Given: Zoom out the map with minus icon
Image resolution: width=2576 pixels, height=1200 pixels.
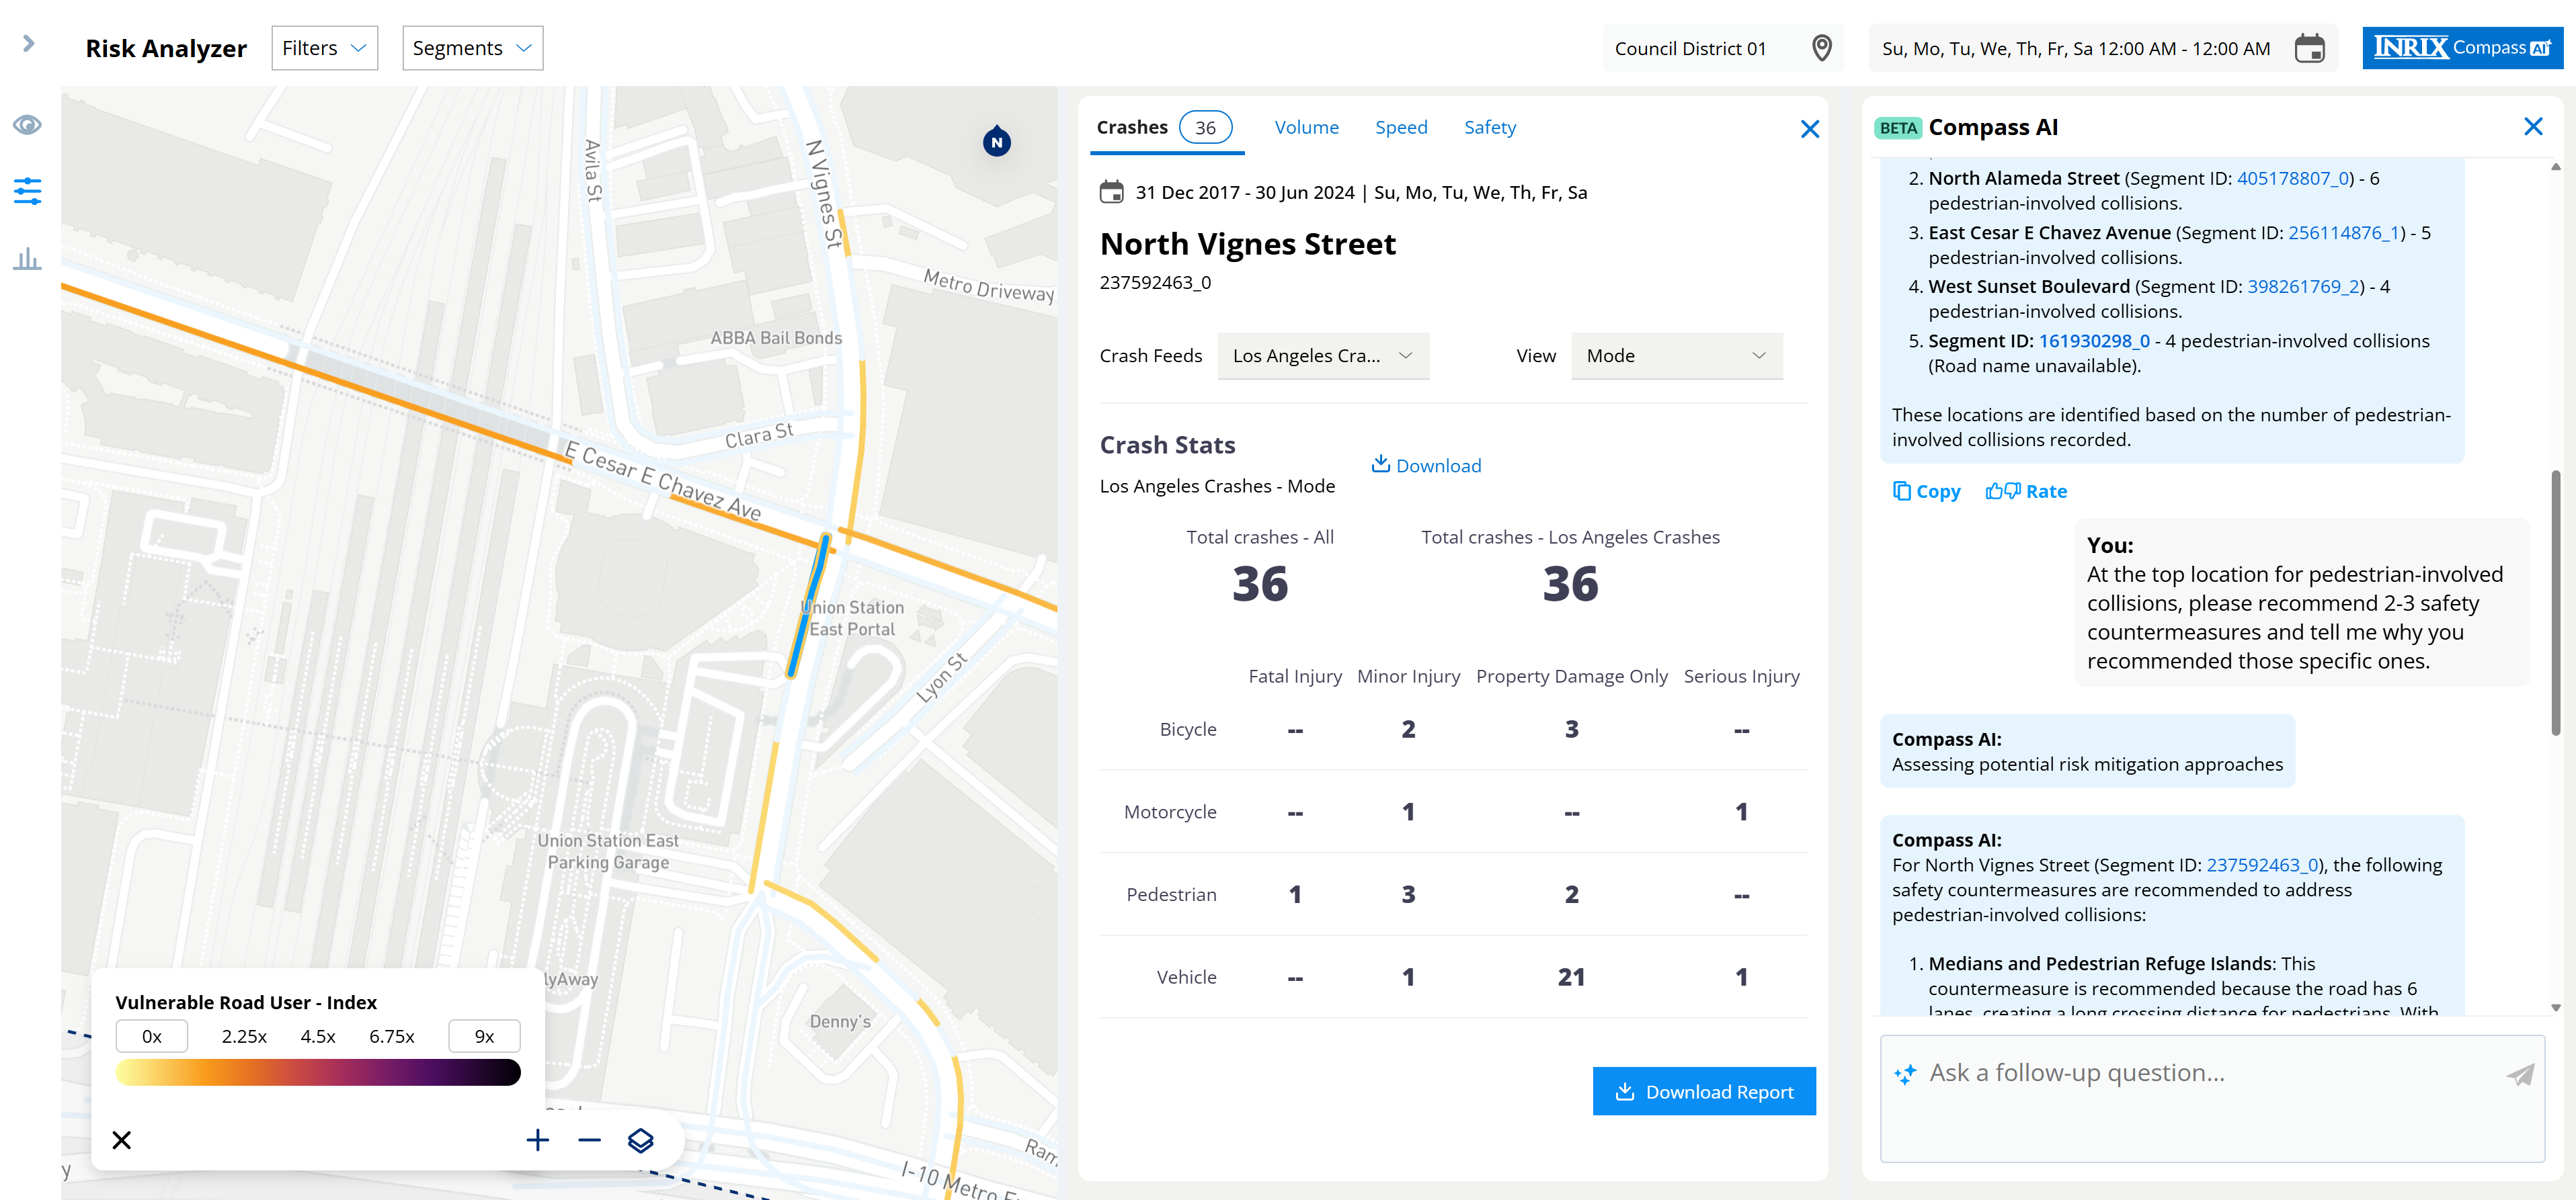Looking at the screenshot, I should [x=589, y=1140].
